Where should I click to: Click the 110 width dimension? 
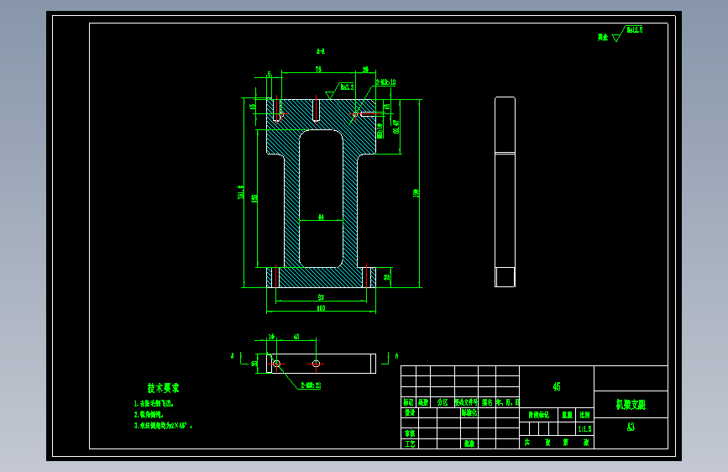[x=321, y=307]
